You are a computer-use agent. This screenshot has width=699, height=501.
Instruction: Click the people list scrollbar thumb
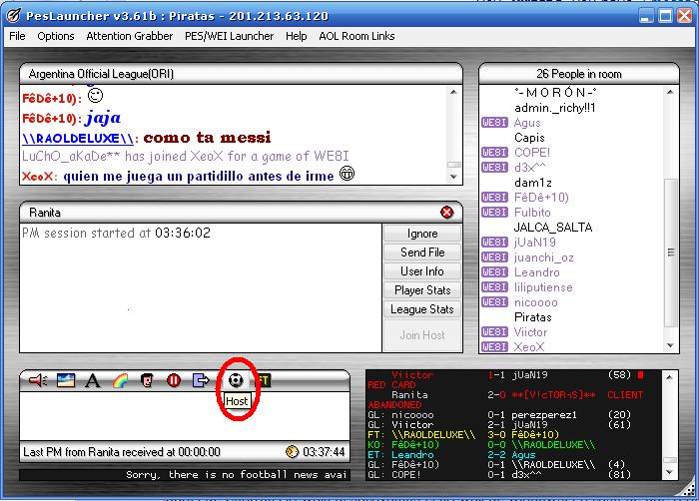click(670, 252)
